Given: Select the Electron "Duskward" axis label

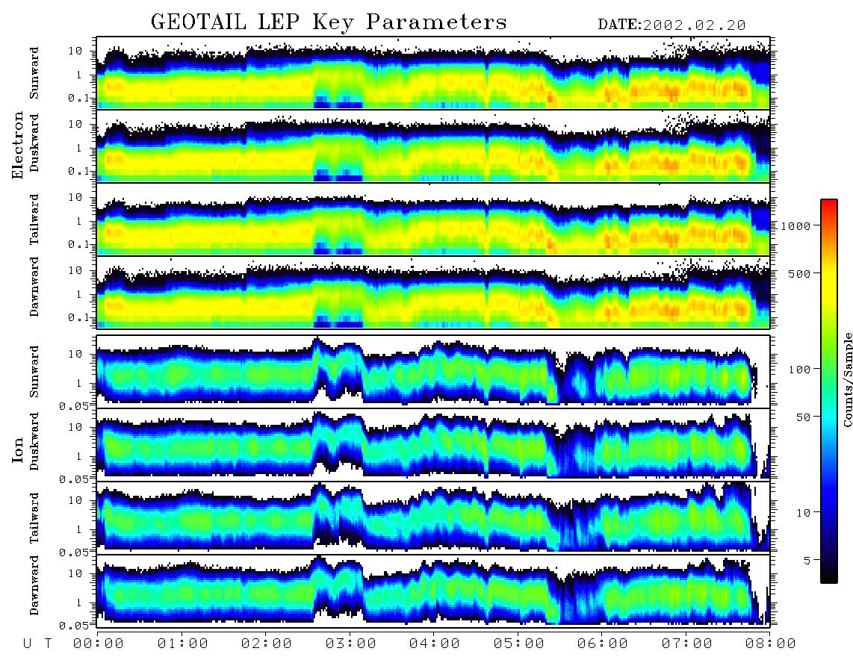Looking at the screenshot, I should coord(34,143).
